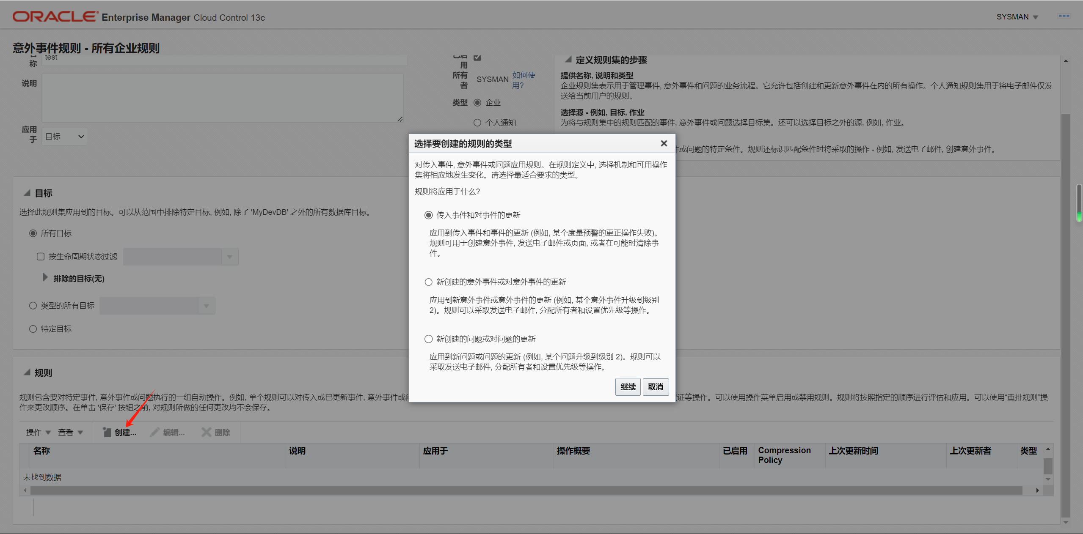This screenshot has width=1083, height=534.
Task: Check the 按生命周期状态过滤 checkbox
Action: click(x=41, y=257)
